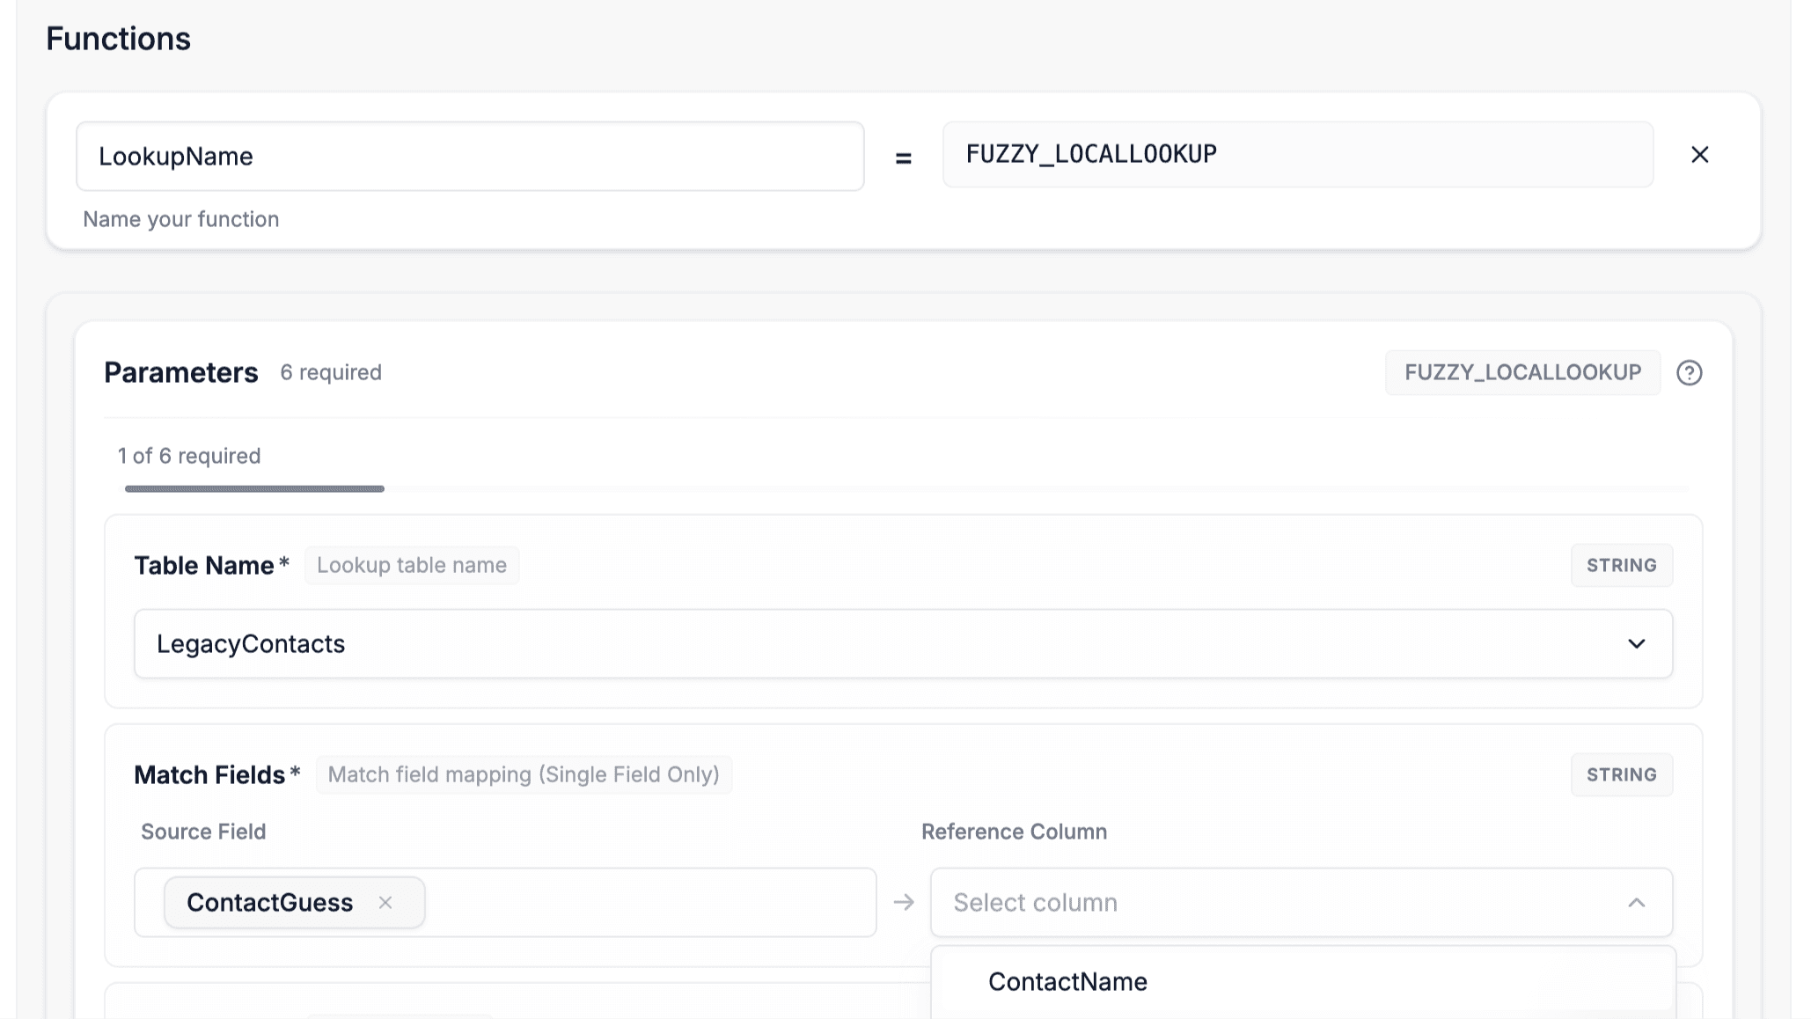Click the STRING type badge for Match Fields
The image size is (1811, 1019).
point(1621,774)
